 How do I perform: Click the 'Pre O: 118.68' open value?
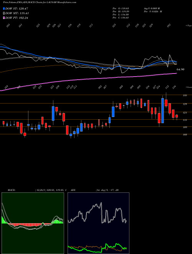[x=121, y=8]
